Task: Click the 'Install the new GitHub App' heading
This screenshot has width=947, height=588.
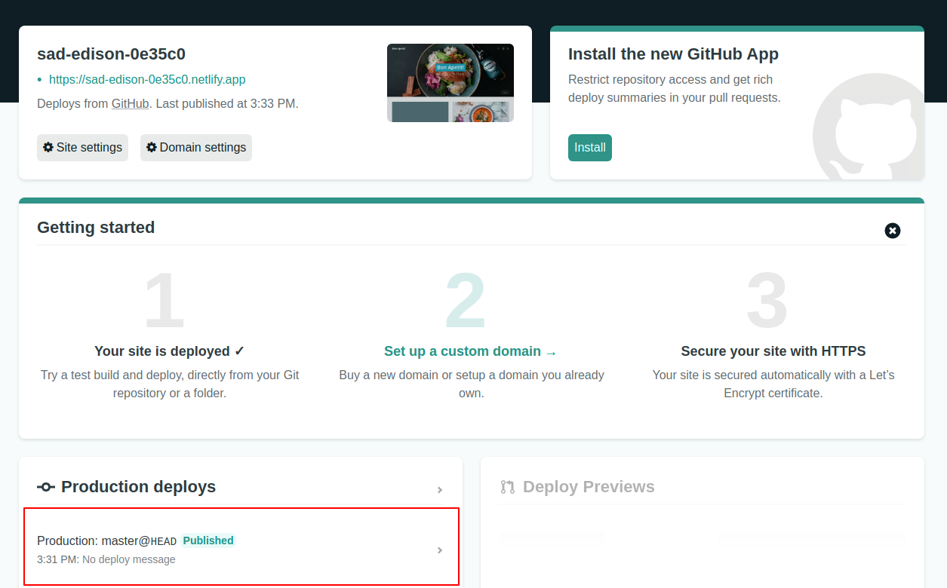Action: click(673, 54)
